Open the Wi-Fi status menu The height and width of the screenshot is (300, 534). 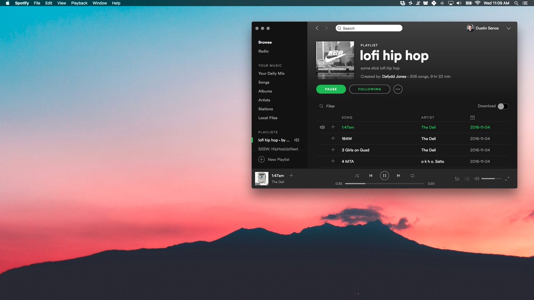pos(477,3)
